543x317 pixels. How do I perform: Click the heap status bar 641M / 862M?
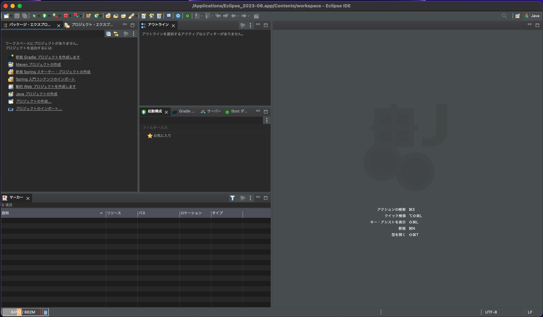coord(21,312)
